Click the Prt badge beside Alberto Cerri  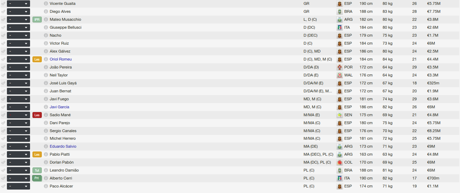coord(37,178)
